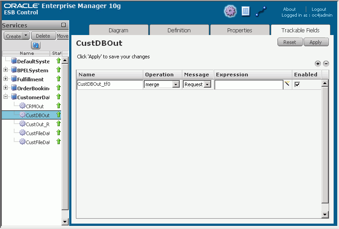The image size is (339, 229).
Task: Click the Apply button to save changes
Action: 316,42
